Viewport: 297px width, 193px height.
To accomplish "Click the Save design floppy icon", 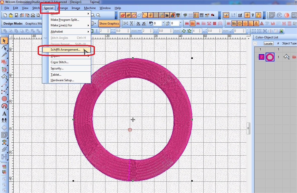I will (16, 15).
